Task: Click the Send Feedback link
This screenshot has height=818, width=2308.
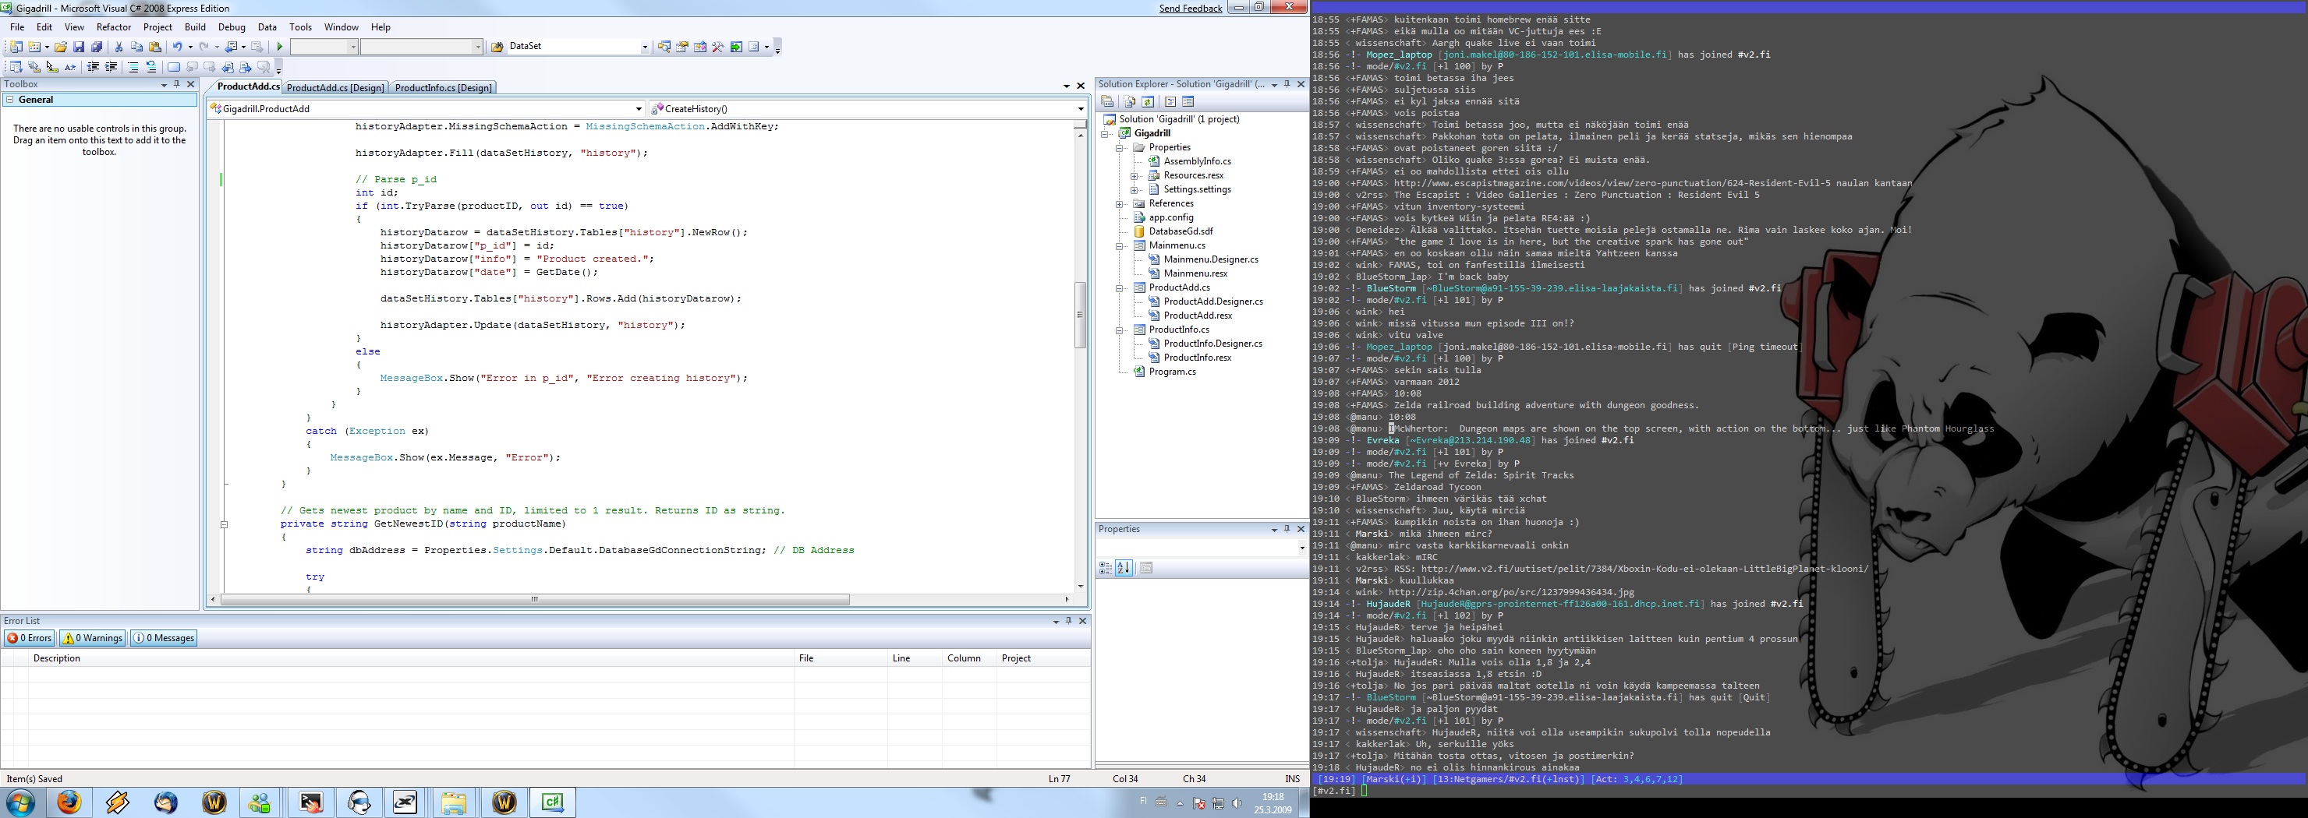Action: click(x=1190, y=8)
